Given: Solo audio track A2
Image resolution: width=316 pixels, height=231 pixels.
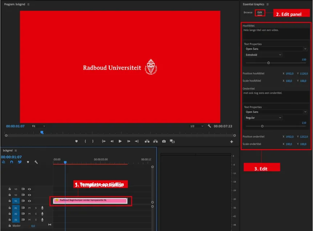Looking at the screenshot, I should [x=36, y=214].
